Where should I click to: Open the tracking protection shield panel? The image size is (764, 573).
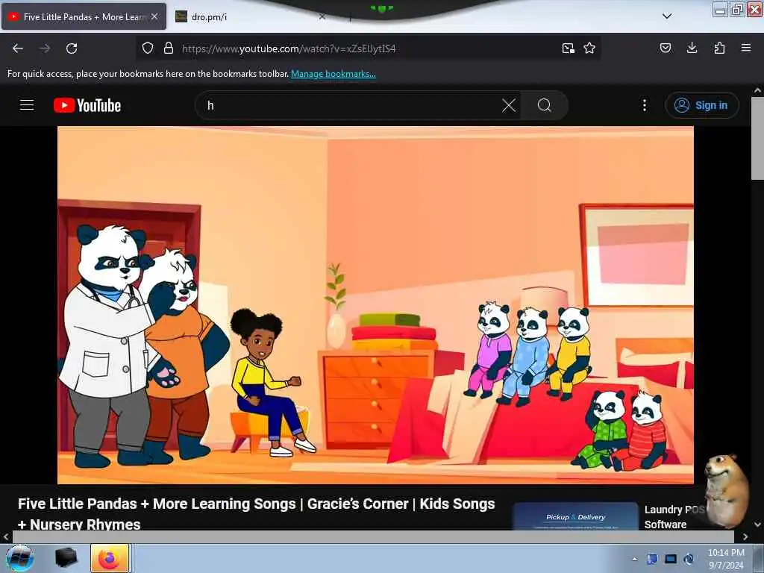pyautogui.click(x=148, y=48)
